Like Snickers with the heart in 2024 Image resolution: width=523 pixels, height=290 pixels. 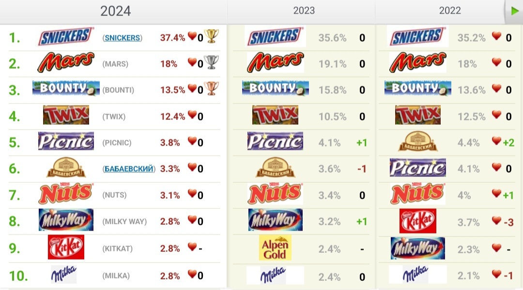(x=192, y=36)
